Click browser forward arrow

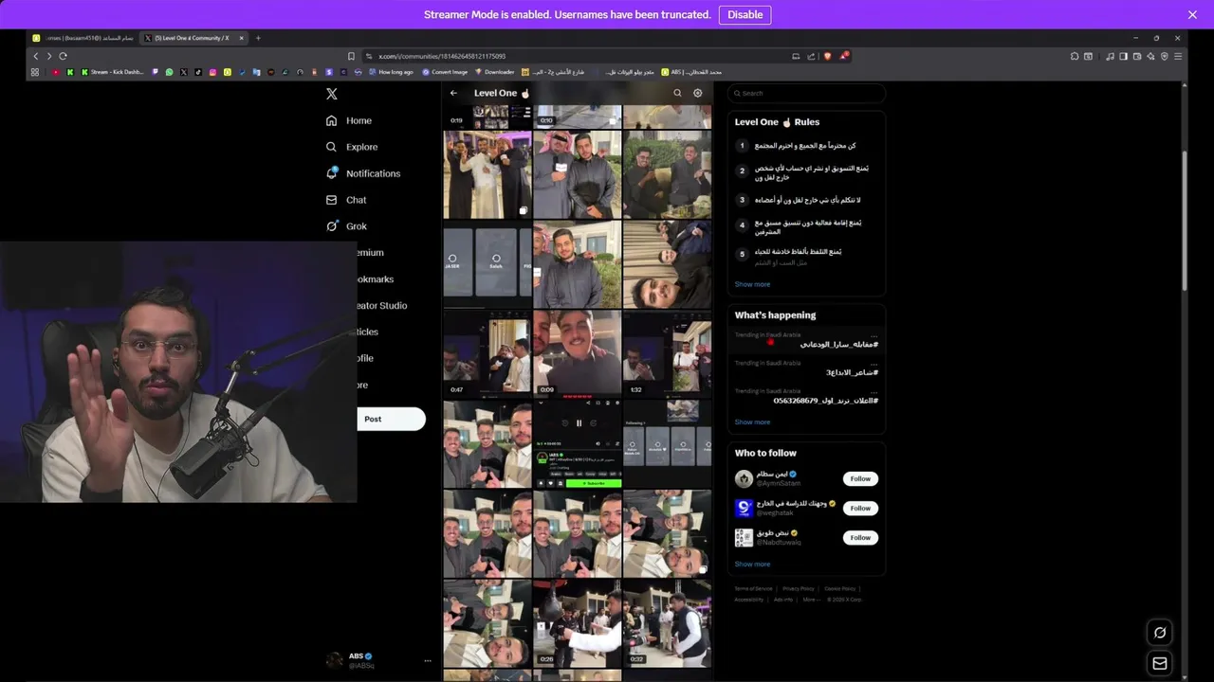pos(49,56)
